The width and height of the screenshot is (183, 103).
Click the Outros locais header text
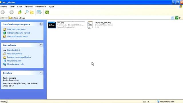click(x=9, y=45)
